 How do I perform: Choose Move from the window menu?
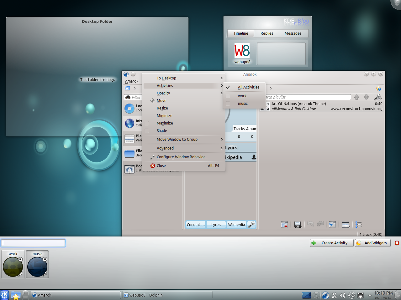(183, 101)
